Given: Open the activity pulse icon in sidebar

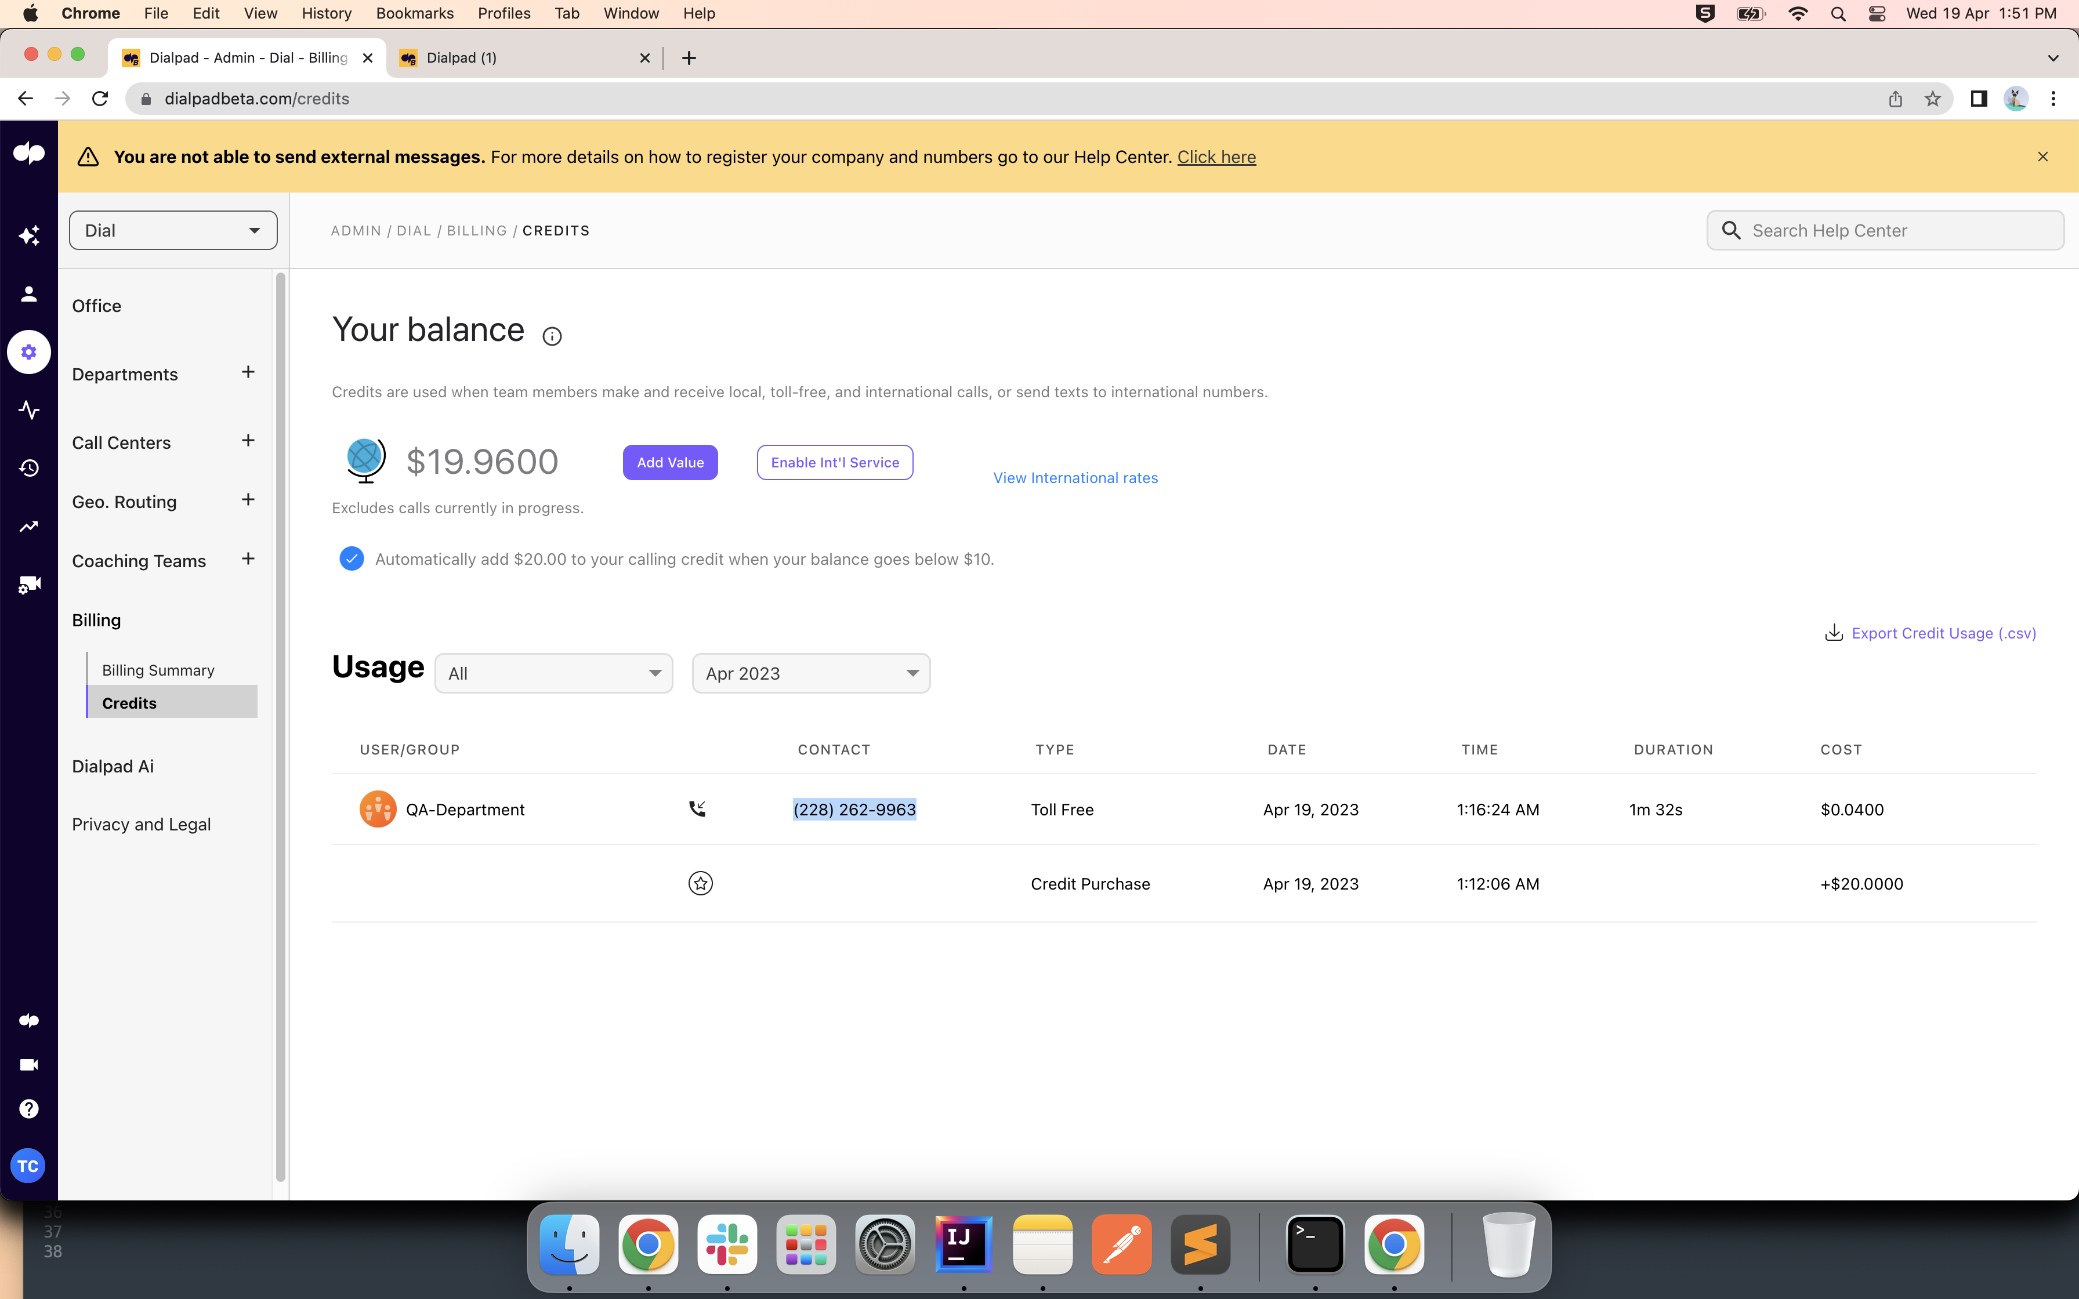Looking at the screenshot, I should pyautogui.click(x=29, y=410).
